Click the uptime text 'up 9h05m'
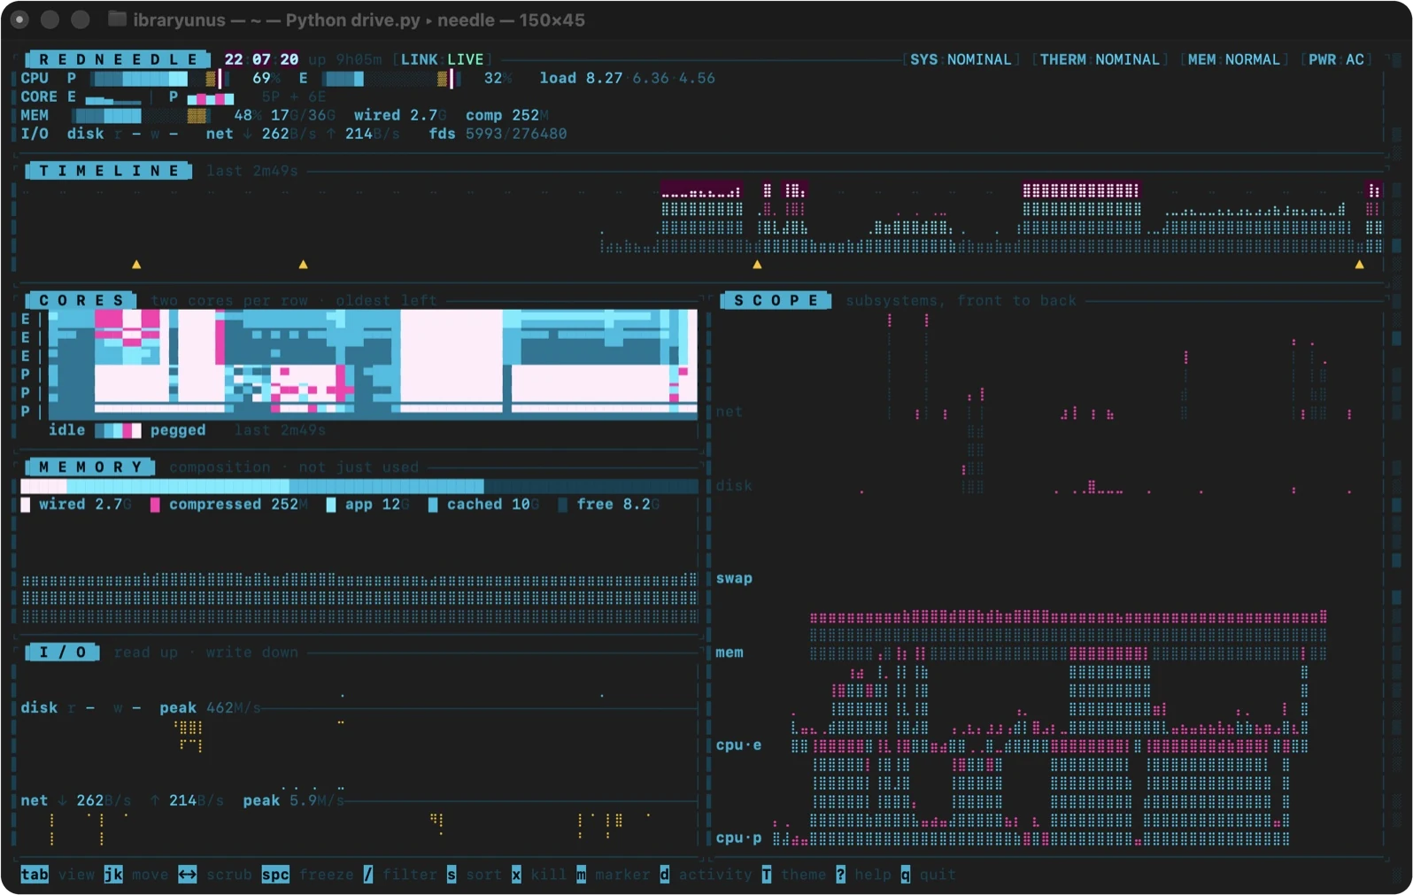This screenshot has width=1413, height=895. tap(345, 59)
